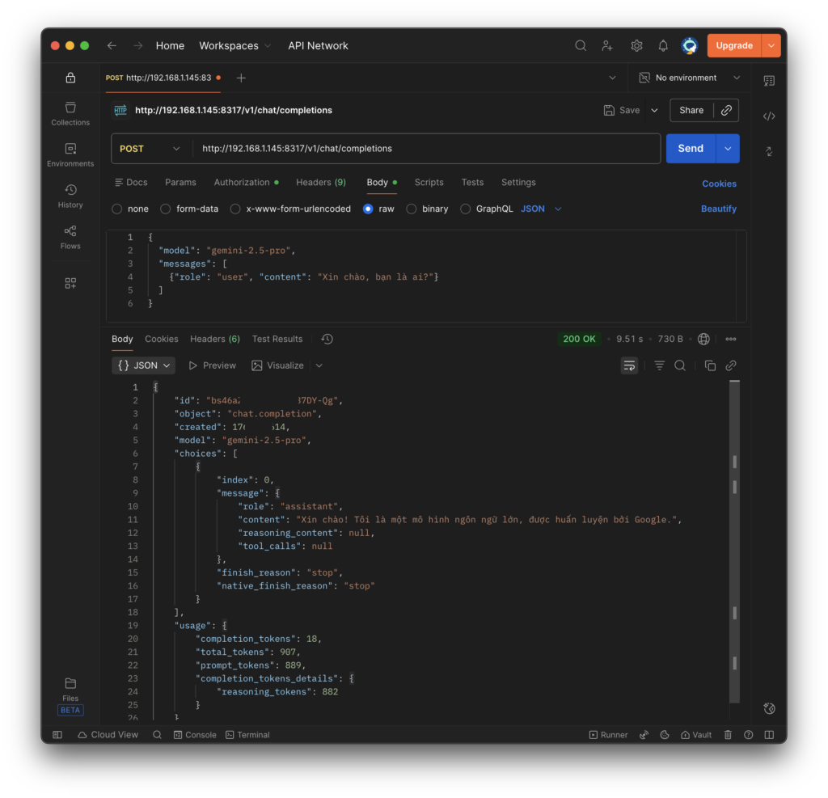828x798 pixels.
Task: Open the POST method dropdown
Action: point(150,149)
